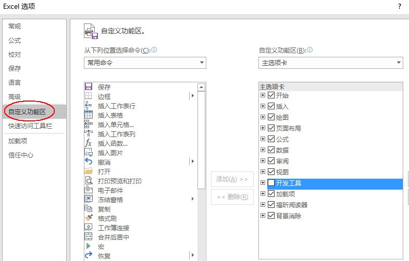This screenshot has height=261, width=409.
Task: Click the 添加(A) >> button
Action: 232,179
